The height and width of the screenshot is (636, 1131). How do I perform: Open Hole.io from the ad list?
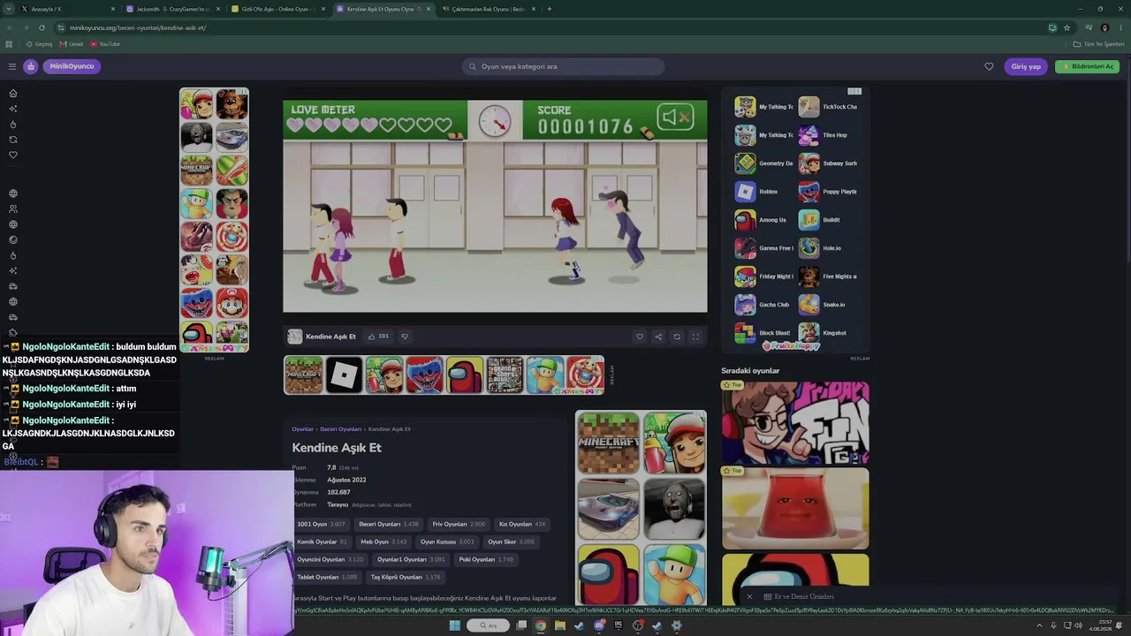click(x=820, y=248)
